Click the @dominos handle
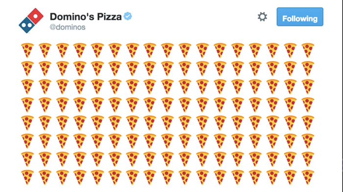This screenshot has width=343, height=192. [68, 27]
